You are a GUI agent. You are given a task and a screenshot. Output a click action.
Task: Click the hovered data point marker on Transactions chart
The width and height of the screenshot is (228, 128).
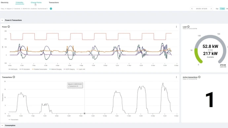click(85, 113)
